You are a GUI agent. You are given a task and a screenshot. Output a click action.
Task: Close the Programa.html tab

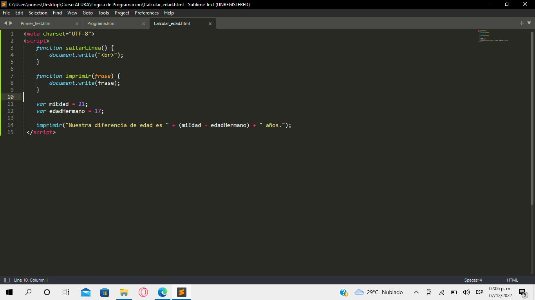pyautogui.click(x=143, y=23)
